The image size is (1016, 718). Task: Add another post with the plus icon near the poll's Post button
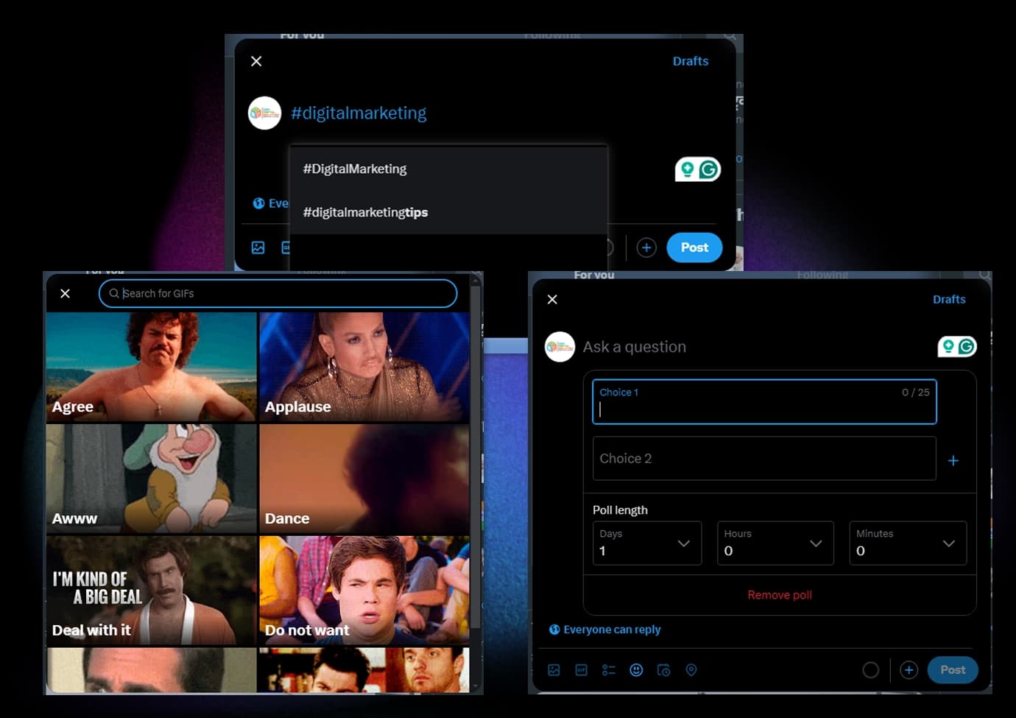909,670
